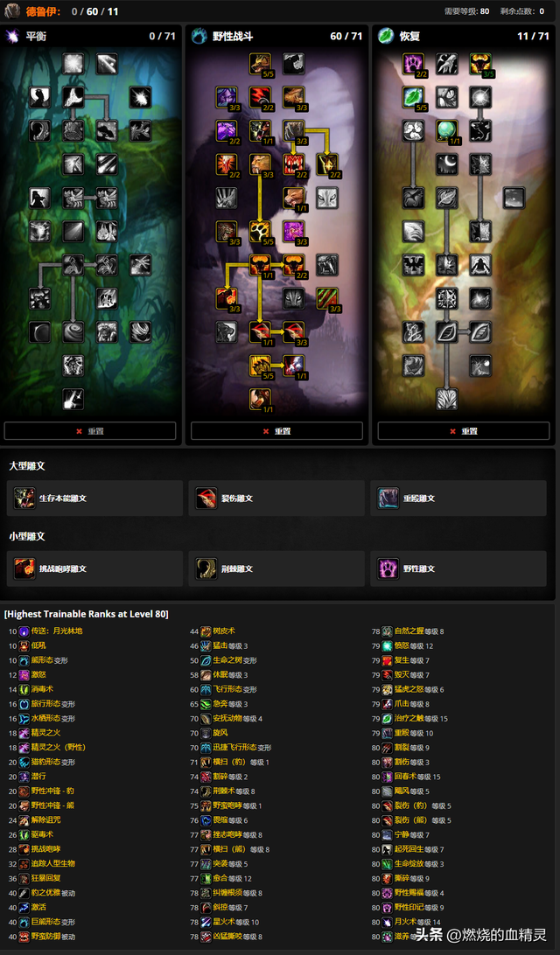Open the 传送：月光林地 spell link
This screenshot has width=560, height=955.
click(x=57, y=631)
